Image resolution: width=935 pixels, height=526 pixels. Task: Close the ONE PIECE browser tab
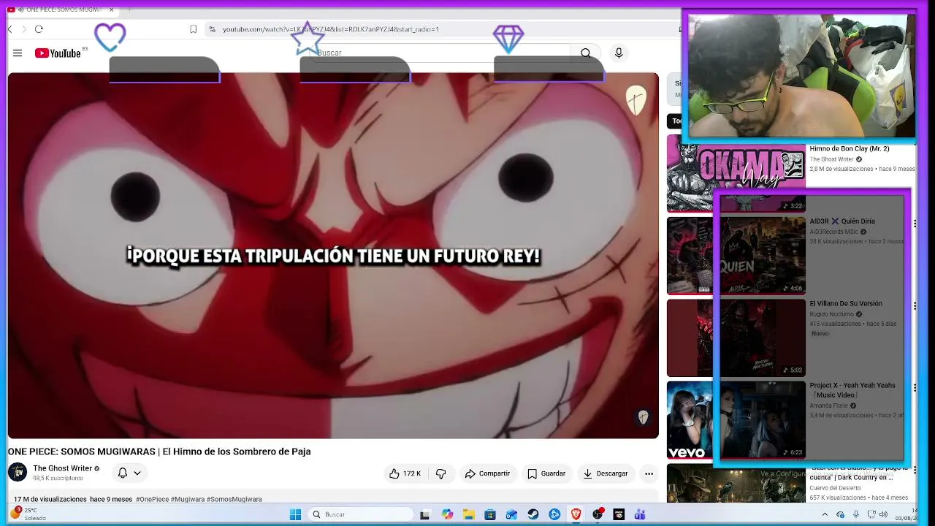point(111,9)
